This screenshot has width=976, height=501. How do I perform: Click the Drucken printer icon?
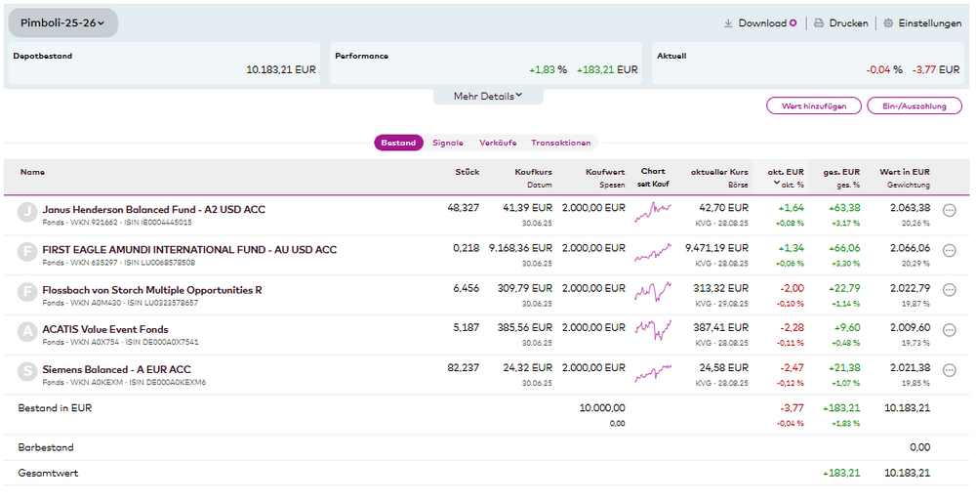[819, 23]
